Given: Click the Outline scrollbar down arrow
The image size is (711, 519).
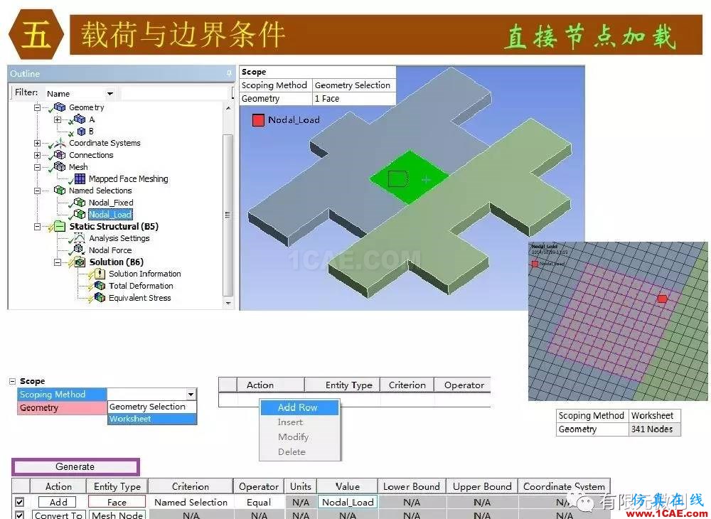Looking at the screenshot, I should coord(228,304).
